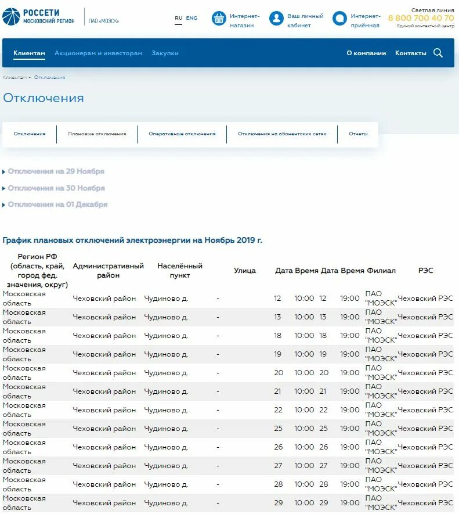
Task: Open Интернет-магазин link text
Action: (x=244, y=21)
